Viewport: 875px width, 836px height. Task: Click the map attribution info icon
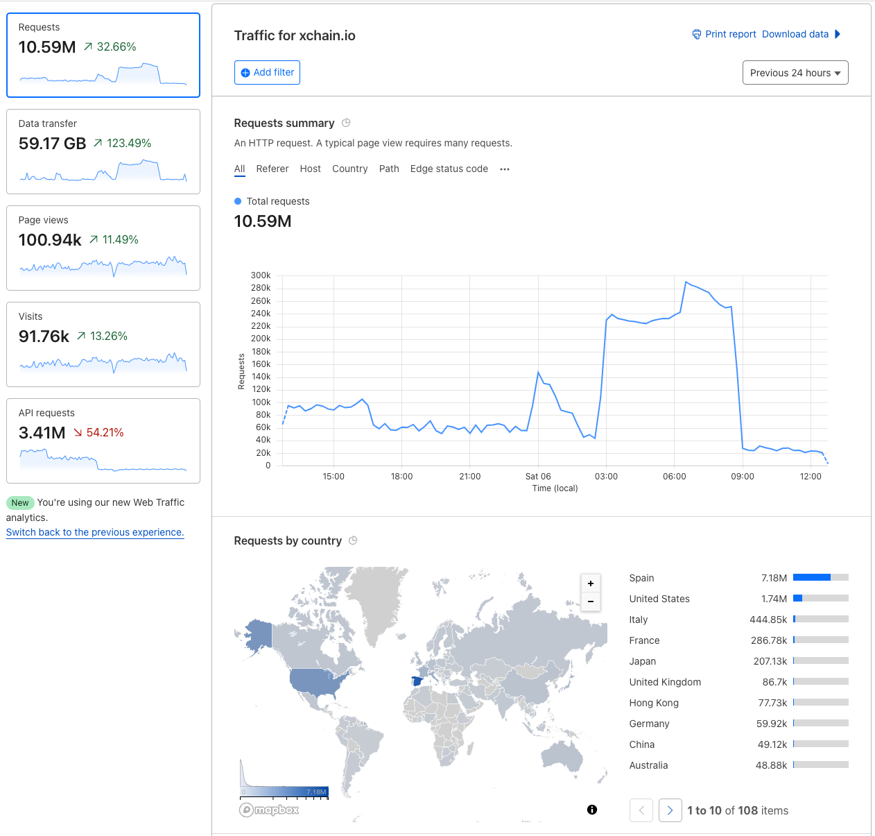point(592,810)
